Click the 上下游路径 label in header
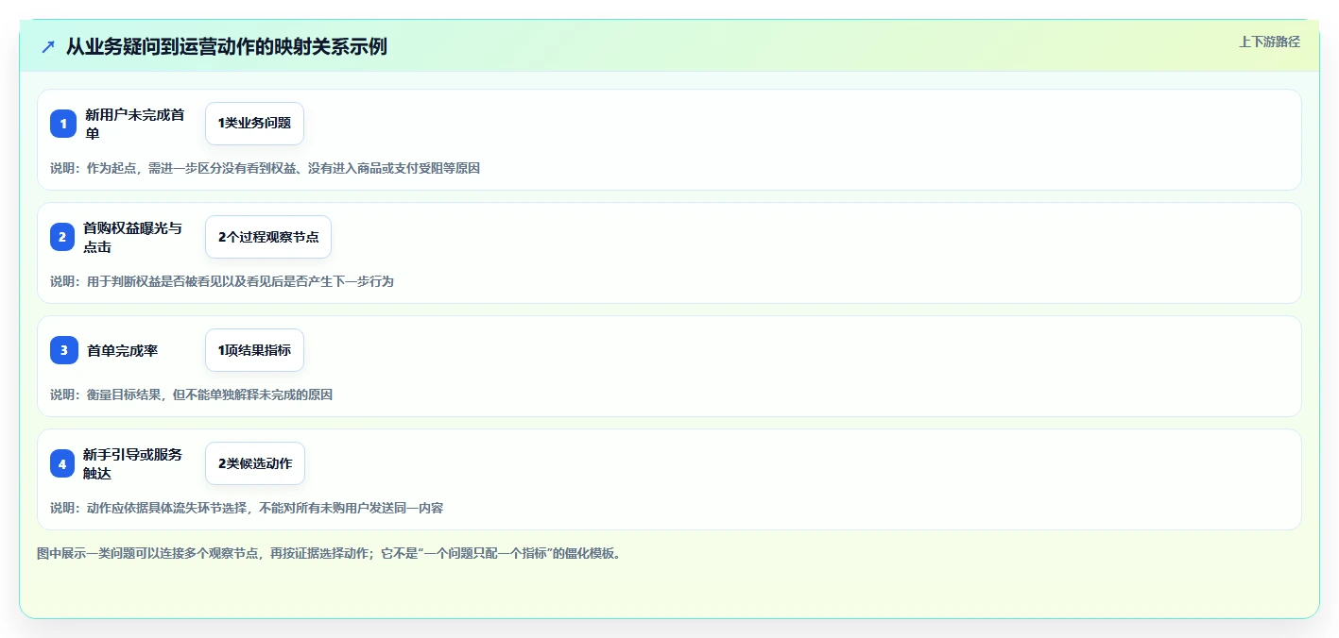 tap(1269, 42)
